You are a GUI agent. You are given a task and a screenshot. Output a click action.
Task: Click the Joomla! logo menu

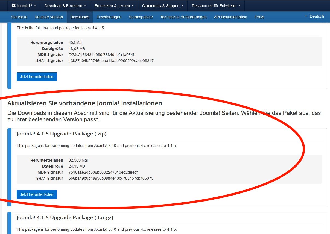coord(24,6)
